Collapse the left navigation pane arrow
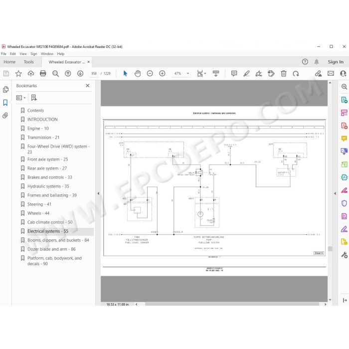The width and height of the screenshot is (349, 349). 98,193
